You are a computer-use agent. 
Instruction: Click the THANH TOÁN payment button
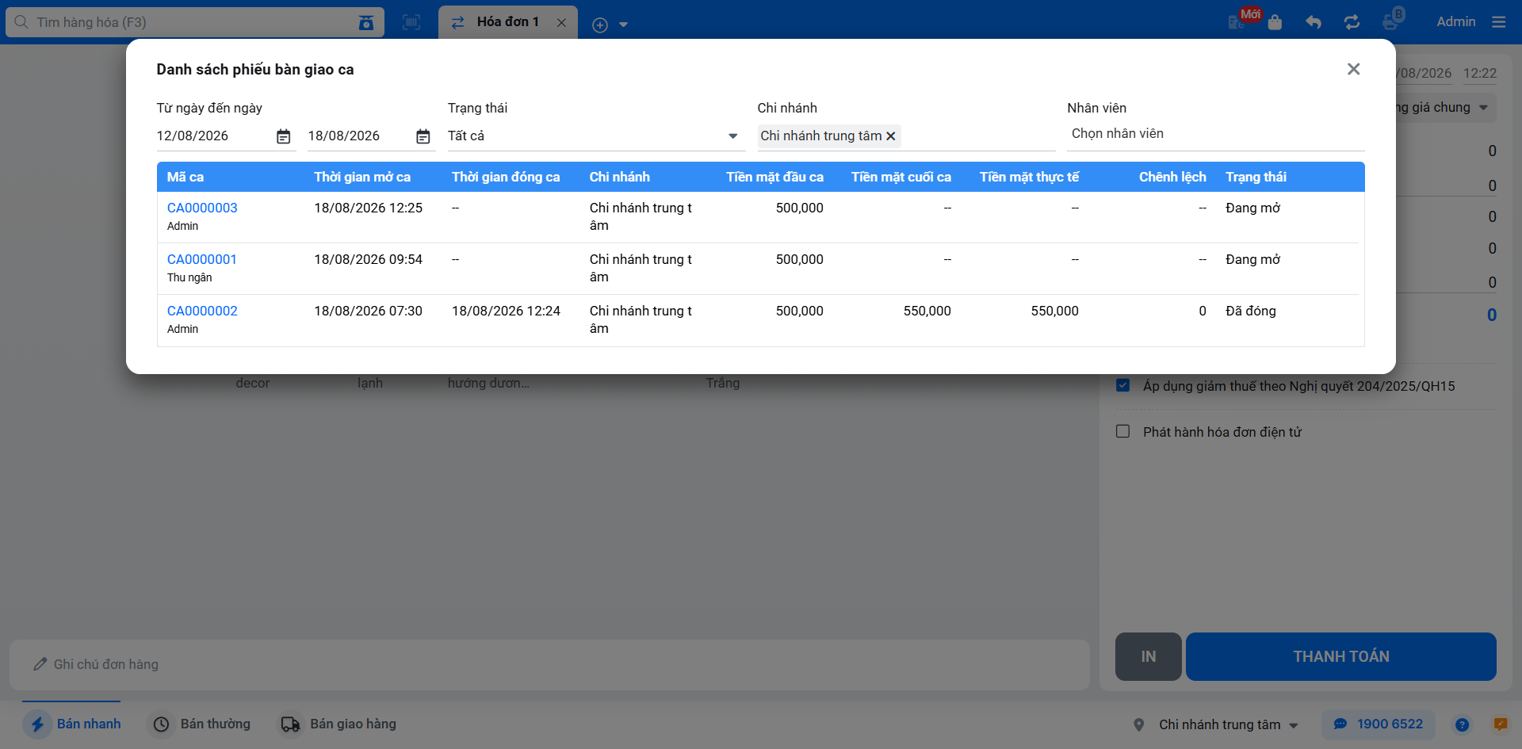1340,656
